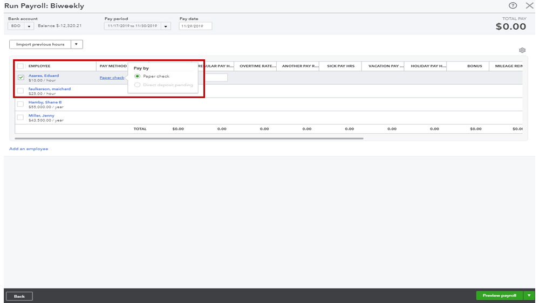The width and height of the screenshot is (539, 303).
Task: Click the SICK PAY HRS column header
Action: click(x=340, y=66)
